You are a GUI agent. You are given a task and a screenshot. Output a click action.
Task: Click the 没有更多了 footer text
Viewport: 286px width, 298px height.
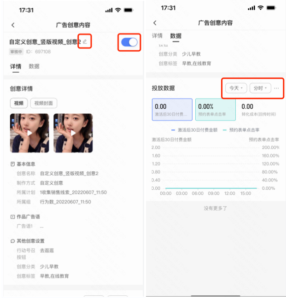pos(216,208)
